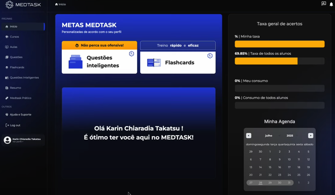The height and width of the screenshot is (195, 335).
Task: Go to previous month in calendar
Action: point(248,136)
